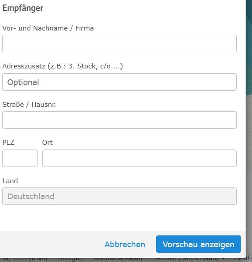Click the Vorschau anzeigen button
Screen dimensions: 252x262
[x=198, y=244]
